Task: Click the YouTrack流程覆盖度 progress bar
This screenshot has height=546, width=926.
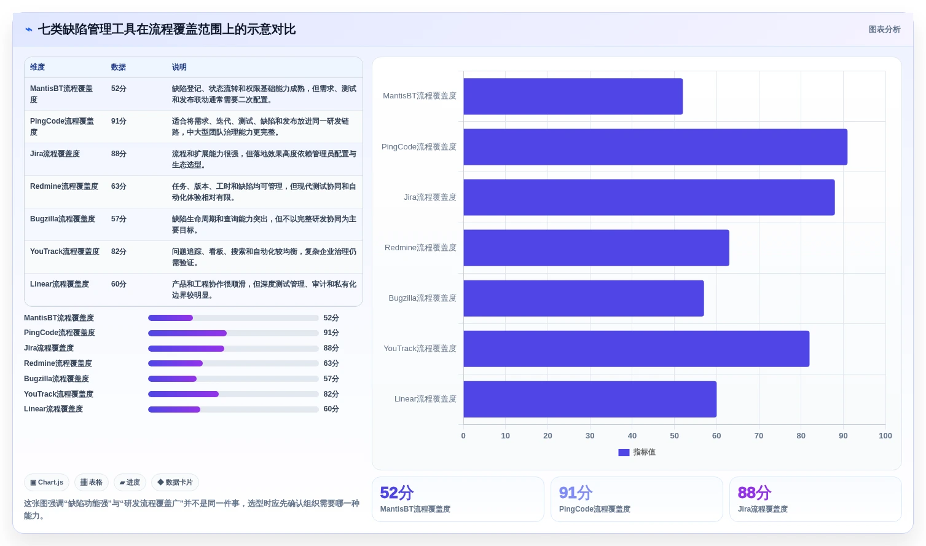Action: tap(233, 394)
